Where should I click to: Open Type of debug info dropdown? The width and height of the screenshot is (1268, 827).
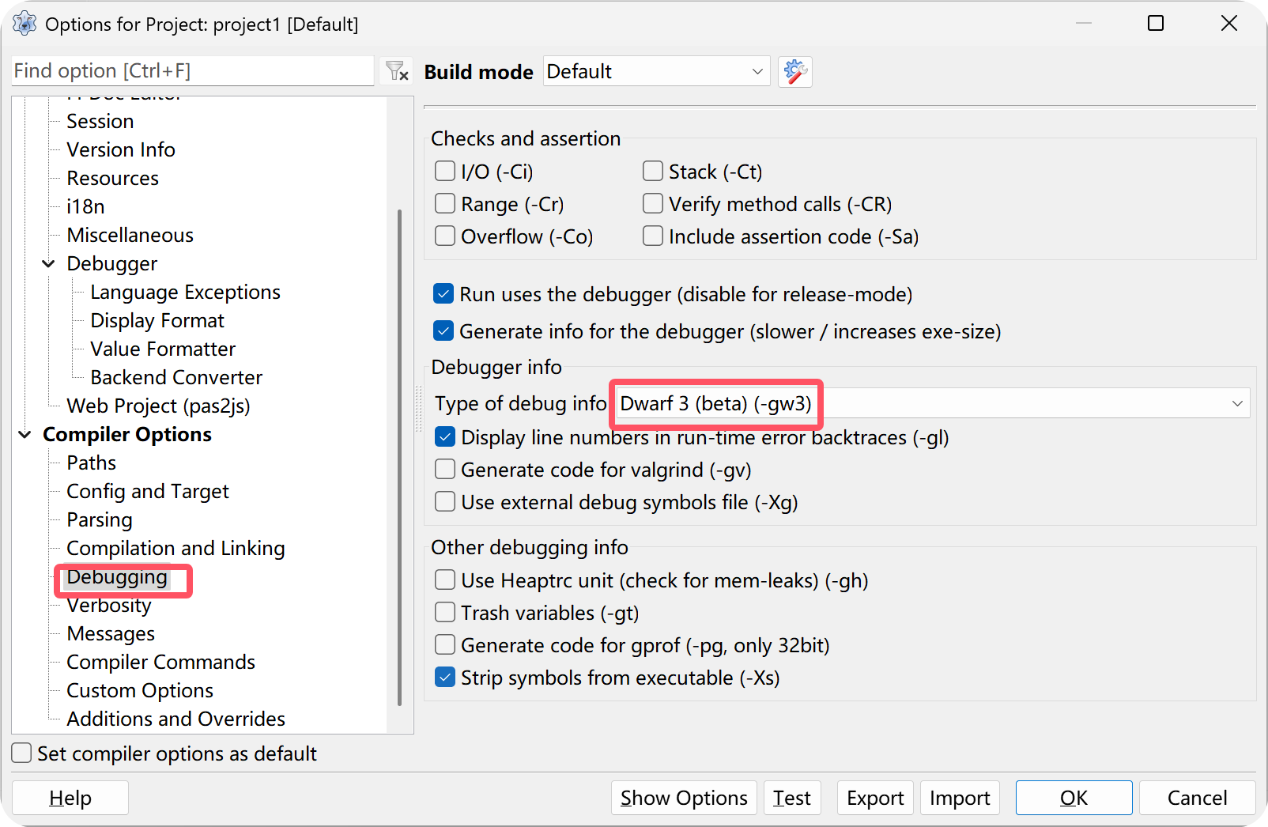point(933,403)
